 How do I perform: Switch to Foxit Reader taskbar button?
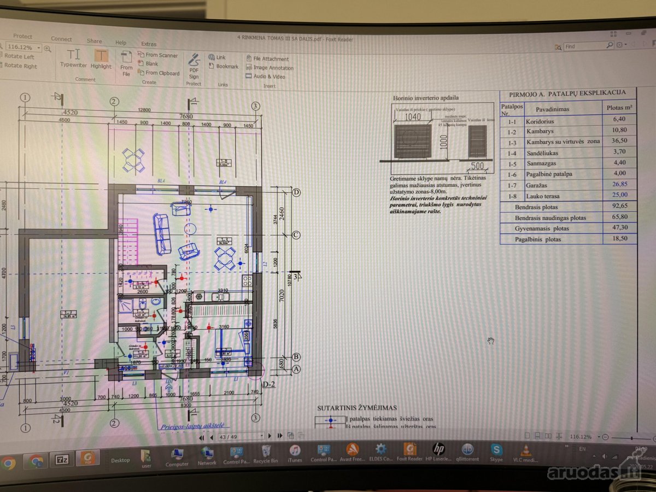pyautogui.click(x=87, y=458)
